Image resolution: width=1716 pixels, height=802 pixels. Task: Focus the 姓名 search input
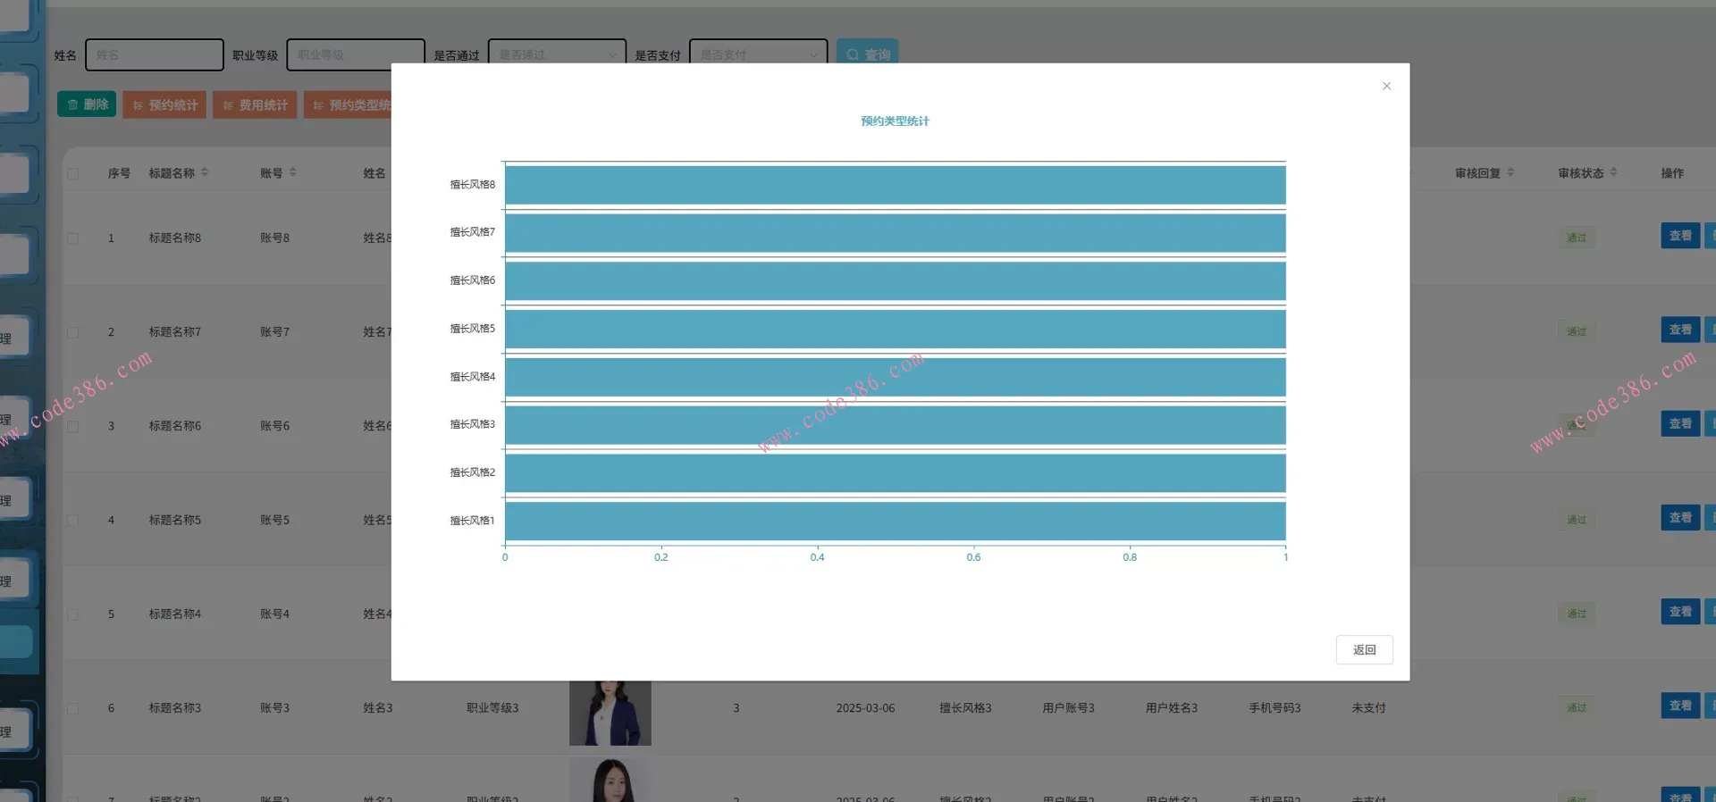coord(155,54)
